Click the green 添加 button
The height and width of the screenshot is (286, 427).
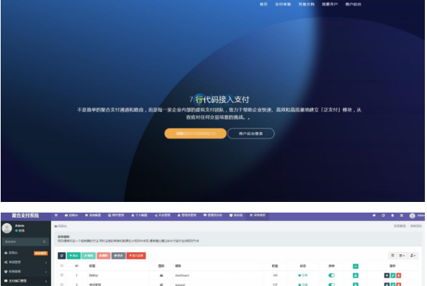[74, 256]
